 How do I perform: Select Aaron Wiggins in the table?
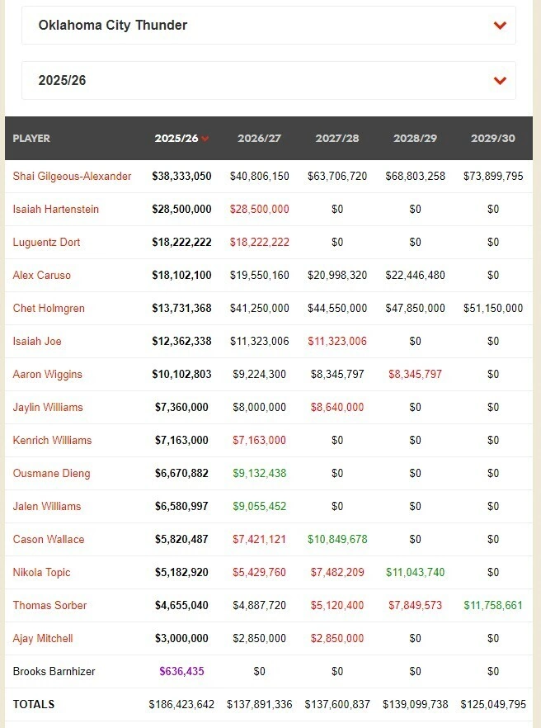pos(47,375)
